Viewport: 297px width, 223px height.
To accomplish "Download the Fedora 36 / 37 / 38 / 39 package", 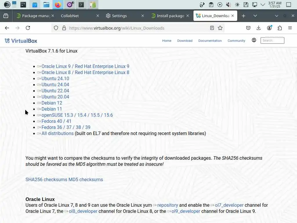I will [66, 127].
